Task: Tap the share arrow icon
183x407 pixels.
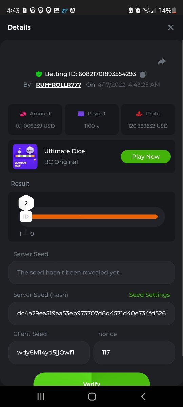Action: click(x=162, y=61)
